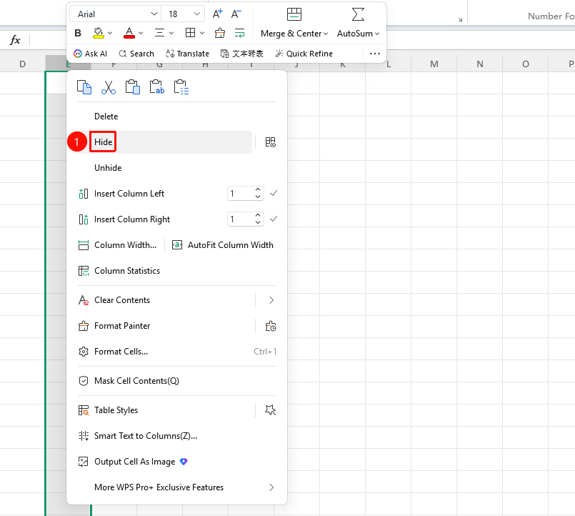Open the Arial font name dropdown
This screenshot has height=516, width=575.
point(154,14)
